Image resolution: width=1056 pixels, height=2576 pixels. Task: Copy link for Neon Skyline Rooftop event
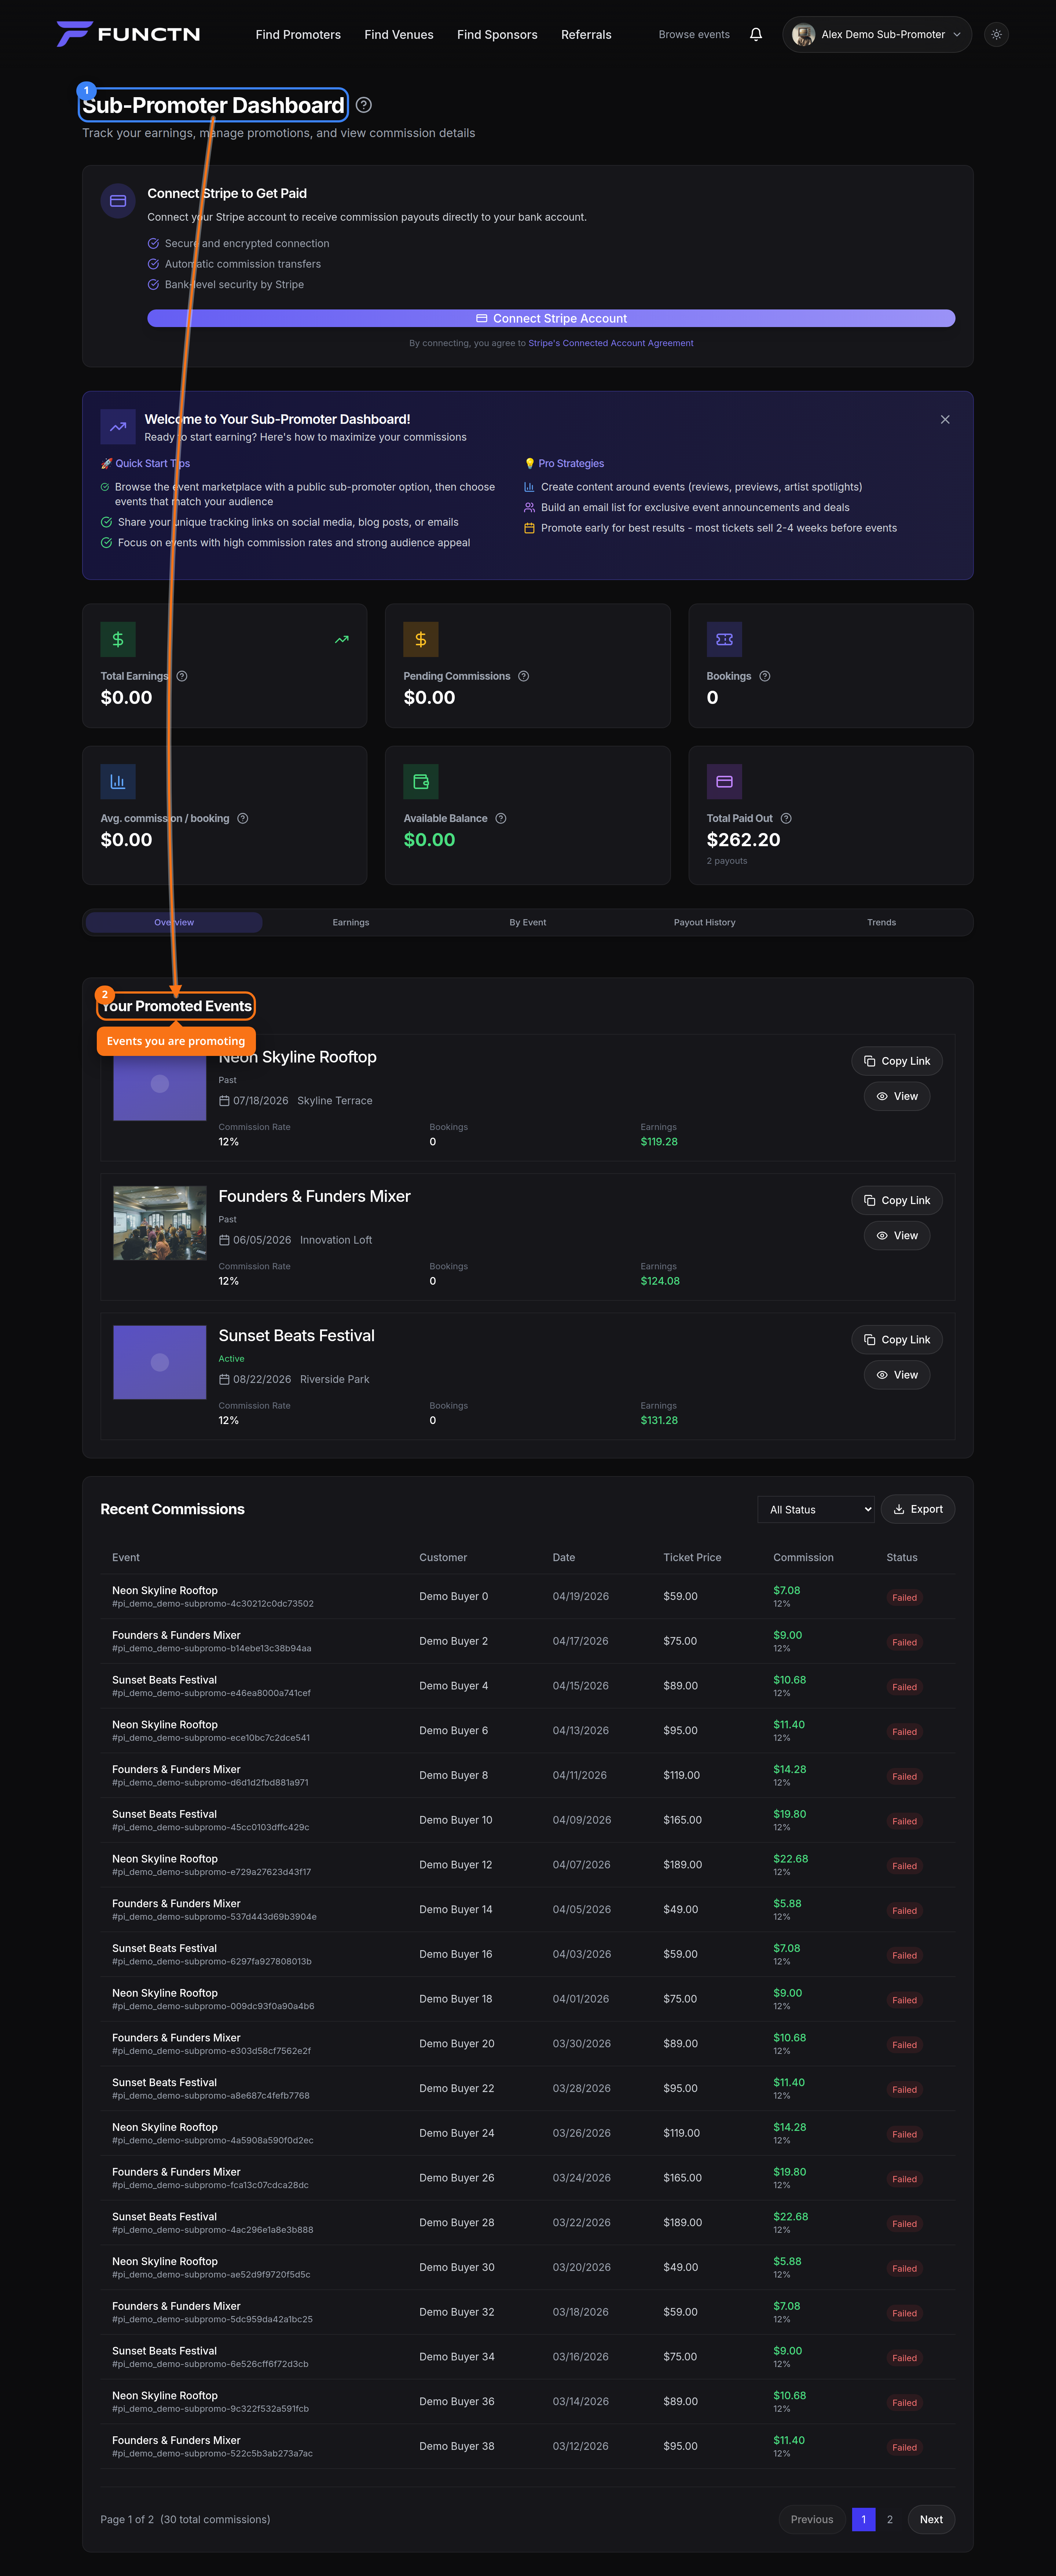coord(897,1061)
